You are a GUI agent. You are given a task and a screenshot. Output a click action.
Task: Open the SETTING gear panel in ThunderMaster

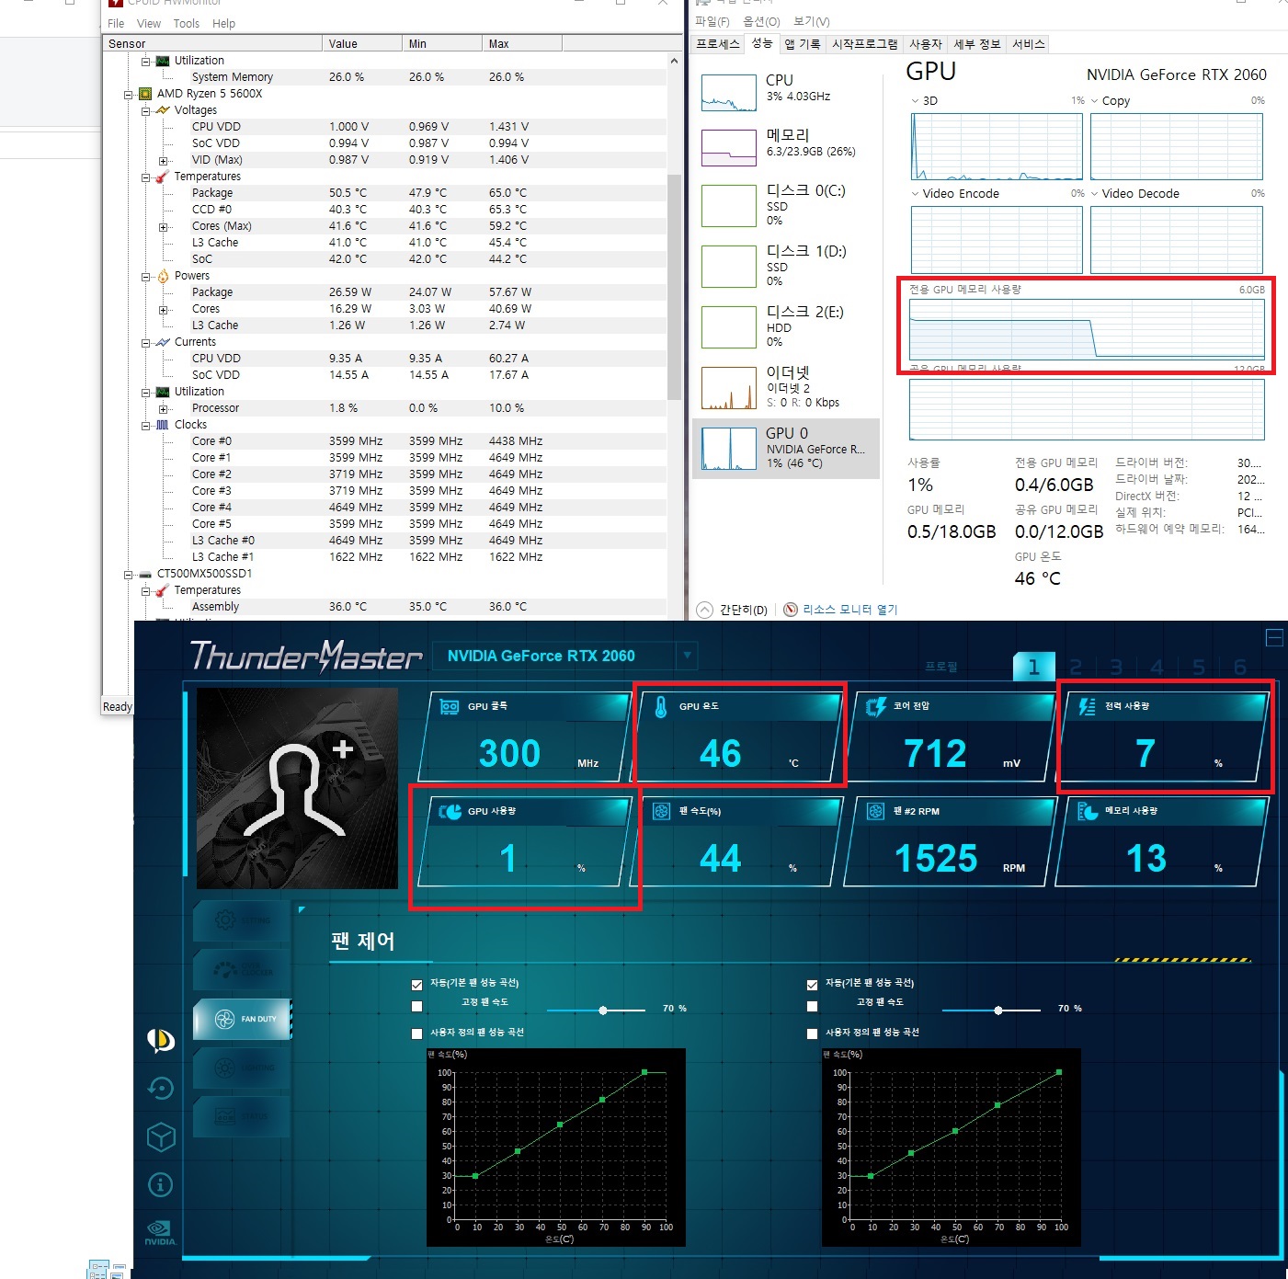click(242, 919)
